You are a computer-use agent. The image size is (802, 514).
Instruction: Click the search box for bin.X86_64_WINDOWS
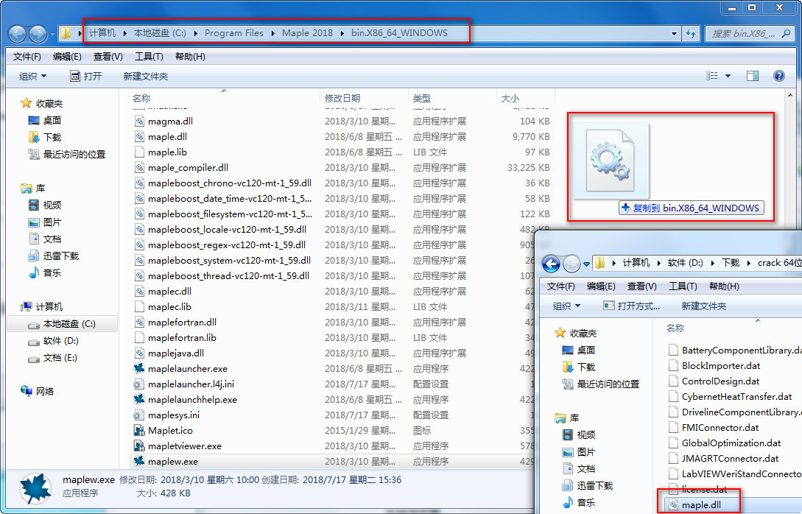point(750,34)
